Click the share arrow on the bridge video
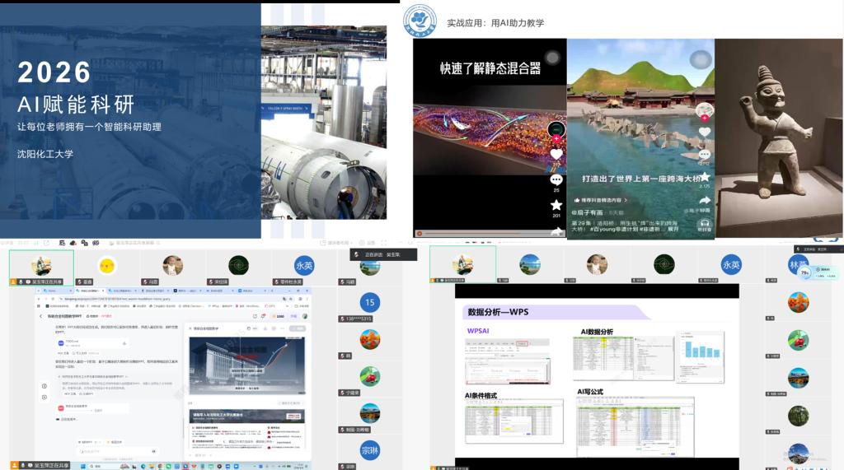 704,199
